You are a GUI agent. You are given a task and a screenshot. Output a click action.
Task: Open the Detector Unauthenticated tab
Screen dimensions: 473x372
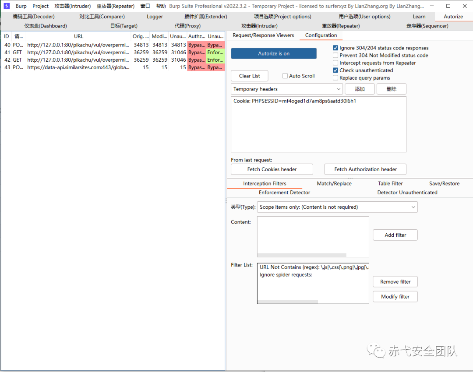point(407,192)
